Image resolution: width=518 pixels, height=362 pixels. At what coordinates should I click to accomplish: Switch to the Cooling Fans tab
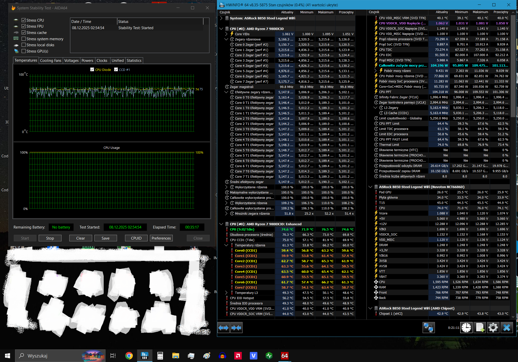[50, 61]
